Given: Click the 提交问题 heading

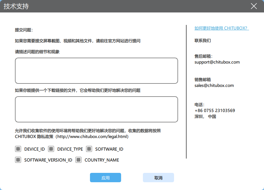Looking at the screenshot, I should click(24, 30).
